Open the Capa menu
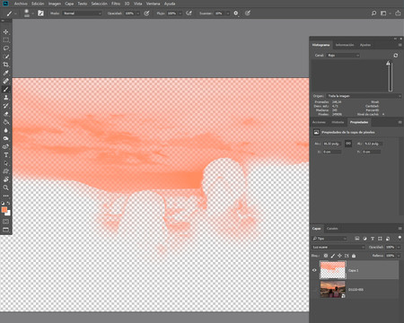Viewport: 404px width, 323px height. coord(69,4)
